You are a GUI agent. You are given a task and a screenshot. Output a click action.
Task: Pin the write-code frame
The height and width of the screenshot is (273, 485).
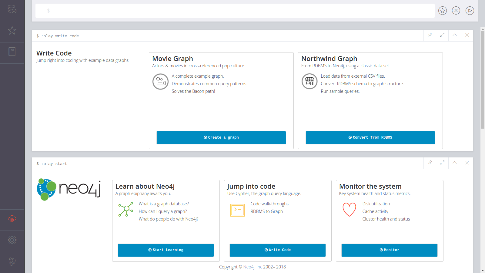click(430, 35)
